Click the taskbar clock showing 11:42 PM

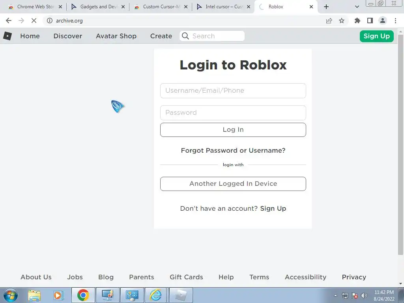pyautogui.click(x=384, y=296)
